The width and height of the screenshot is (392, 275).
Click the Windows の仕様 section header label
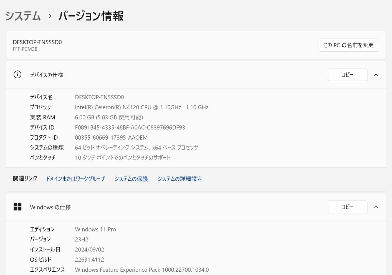click(x=50, y=207)
